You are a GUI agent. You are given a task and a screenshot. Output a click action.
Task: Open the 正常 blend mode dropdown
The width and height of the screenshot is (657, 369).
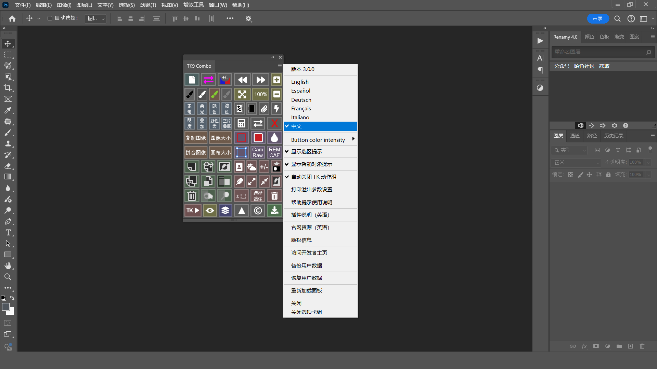click(576, 163)
